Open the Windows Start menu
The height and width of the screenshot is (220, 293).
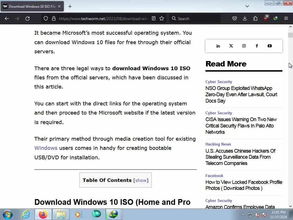coord(8,214)
